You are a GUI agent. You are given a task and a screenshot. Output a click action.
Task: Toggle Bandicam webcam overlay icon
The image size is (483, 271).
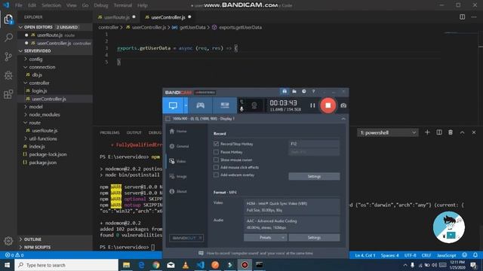[x=254, y=105]
